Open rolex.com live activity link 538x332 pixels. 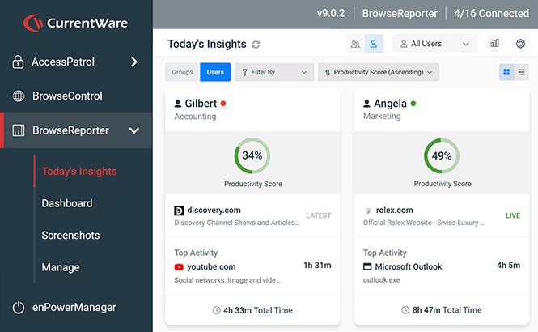pos(394,210)
